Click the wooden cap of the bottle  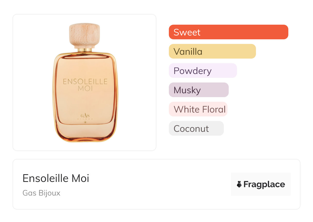[x=84, y=35]
